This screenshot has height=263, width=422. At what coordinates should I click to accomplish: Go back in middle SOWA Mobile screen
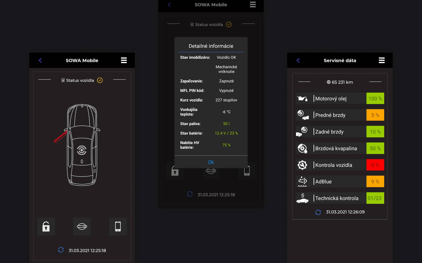[169, 5]
